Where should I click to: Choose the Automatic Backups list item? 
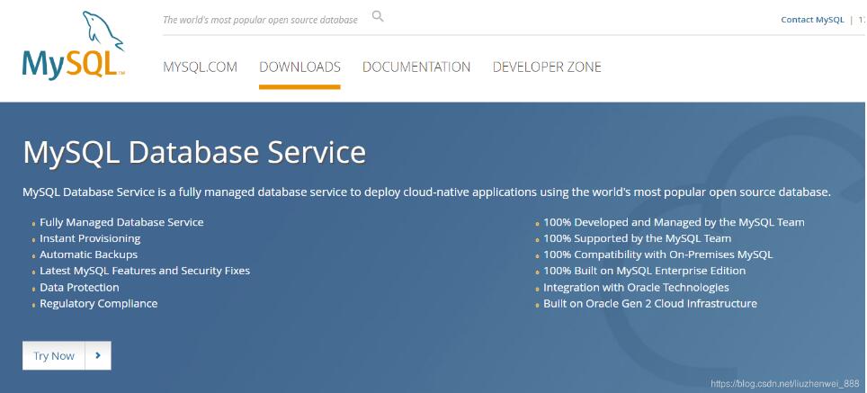88,255
